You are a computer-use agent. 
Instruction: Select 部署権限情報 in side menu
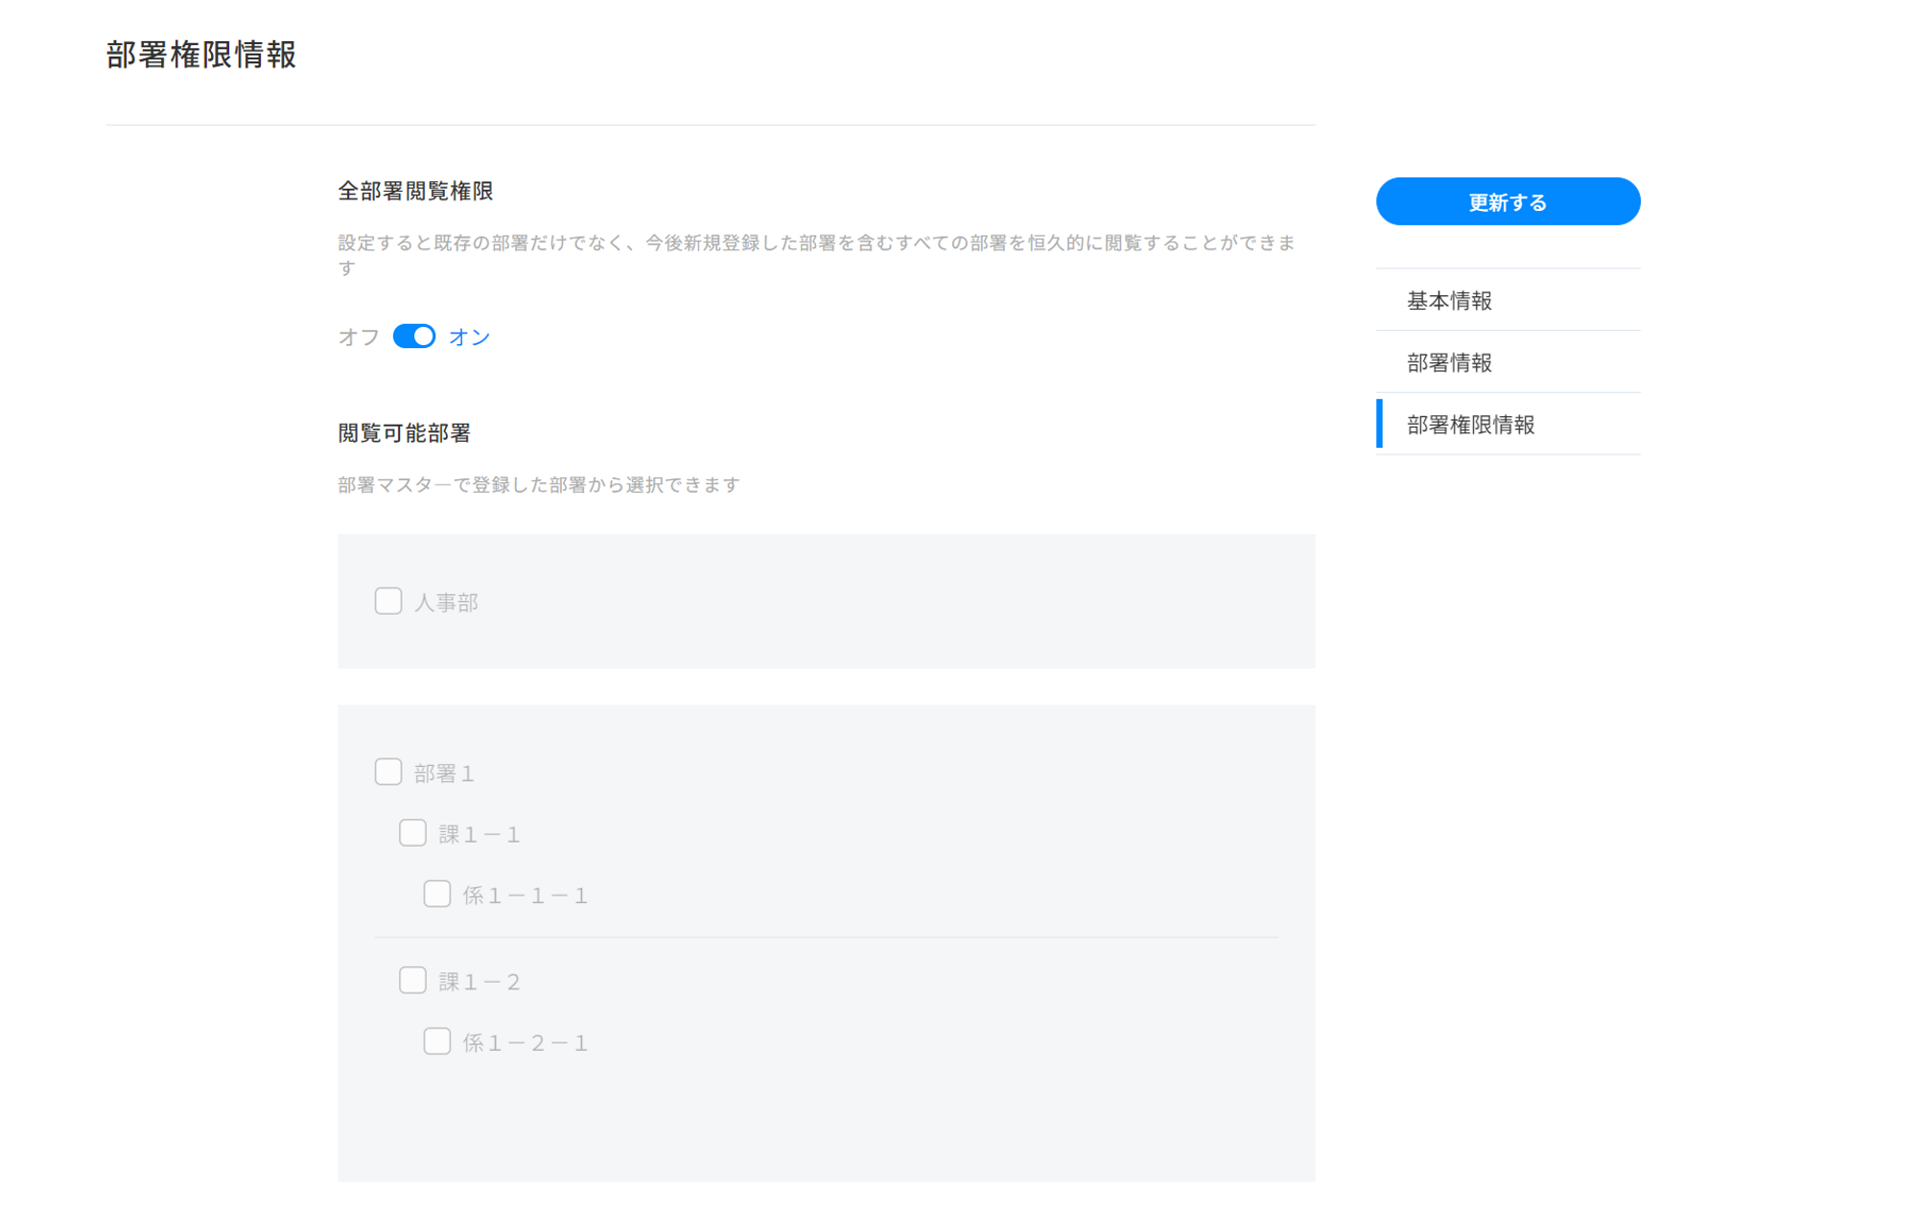point(1508,424)
